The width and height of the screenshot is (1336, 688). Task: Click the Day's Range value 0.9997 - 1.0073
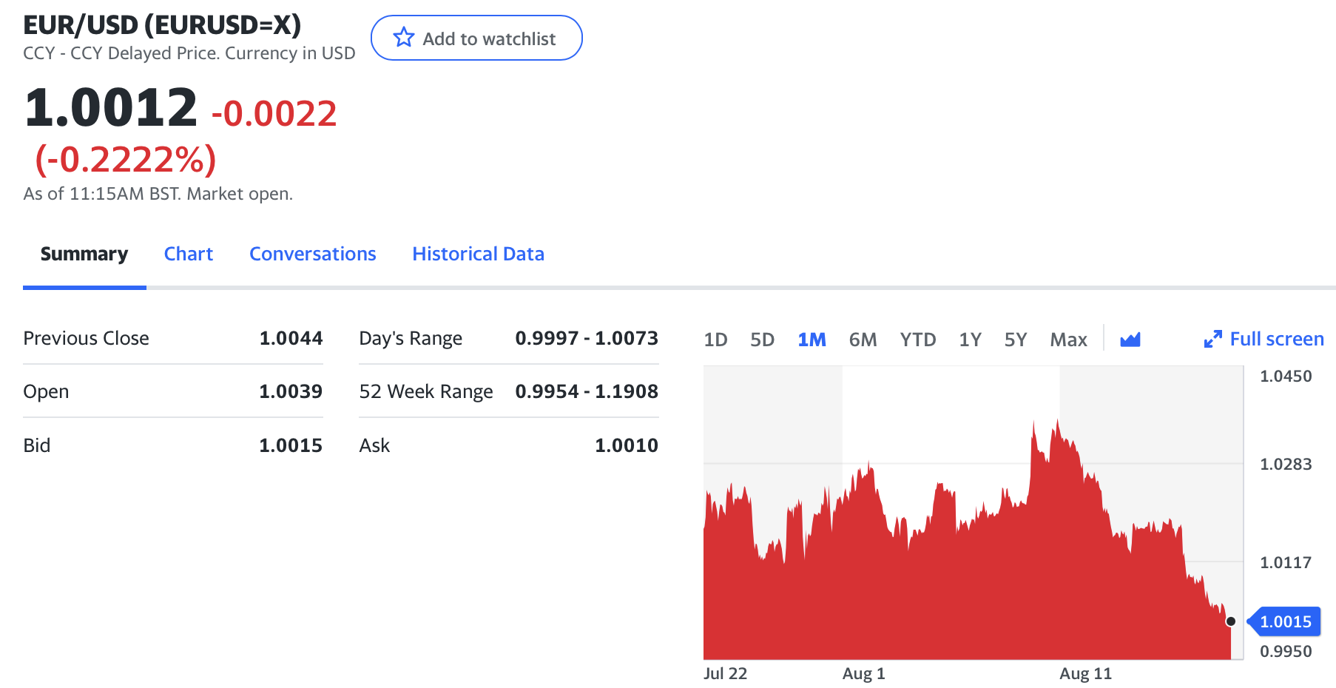tap(587, 338)
